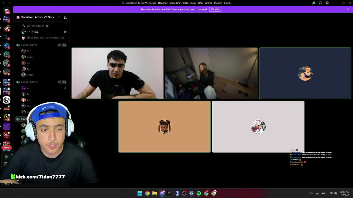Click Yh larp user row
Viewport: 353px width, 198px height.
point(44,32)
